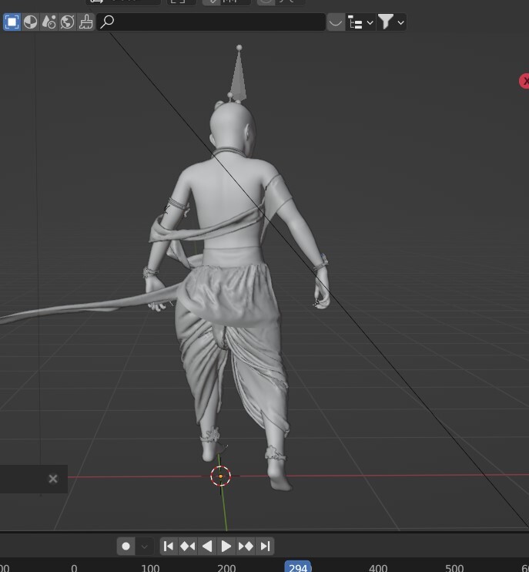The height and width of the screenshot is (572, 529).
Task: Click the 294 current frame marker
Action: tap(298, 567)
